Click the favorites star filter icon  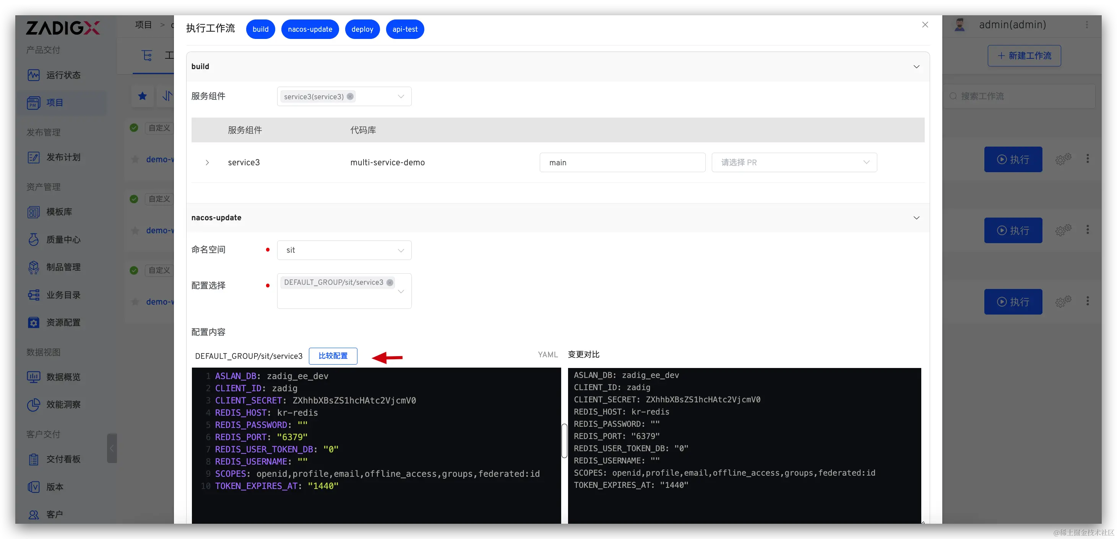point(142,96)
